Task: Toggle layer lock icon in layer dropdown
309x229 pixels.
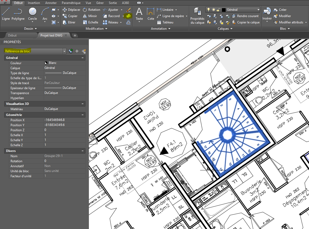Action: (219, 10)
